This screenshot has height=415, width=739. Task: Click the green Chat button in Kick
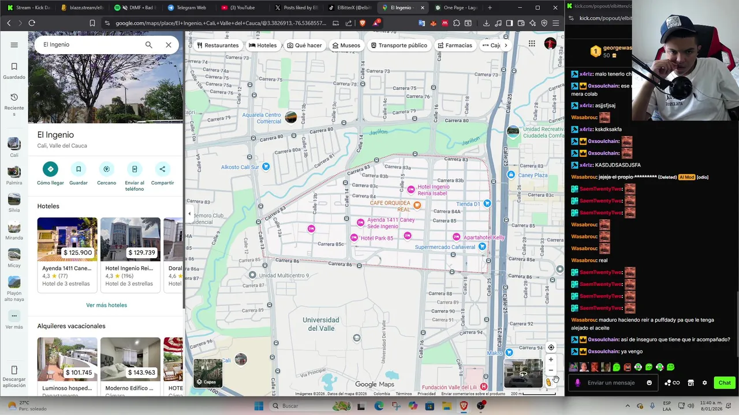coord(724,383)
